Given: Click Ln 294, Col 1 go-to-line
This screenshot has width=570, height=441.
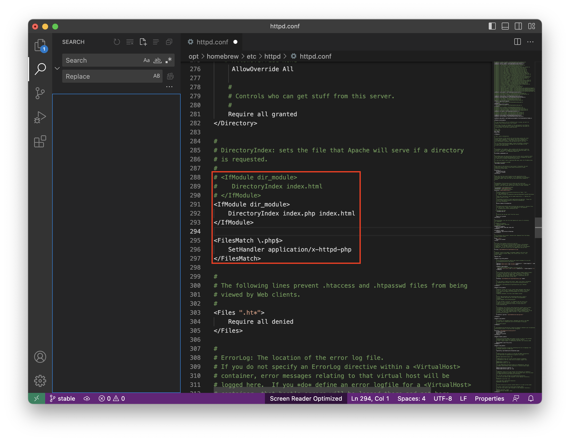Looking at the screenshot, I should [370, 398].
